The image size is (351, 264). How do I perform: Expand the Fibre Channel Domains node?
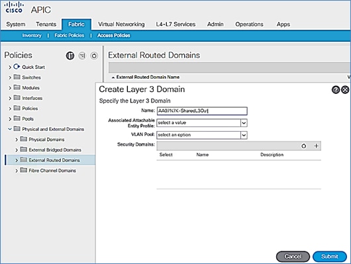17,171
